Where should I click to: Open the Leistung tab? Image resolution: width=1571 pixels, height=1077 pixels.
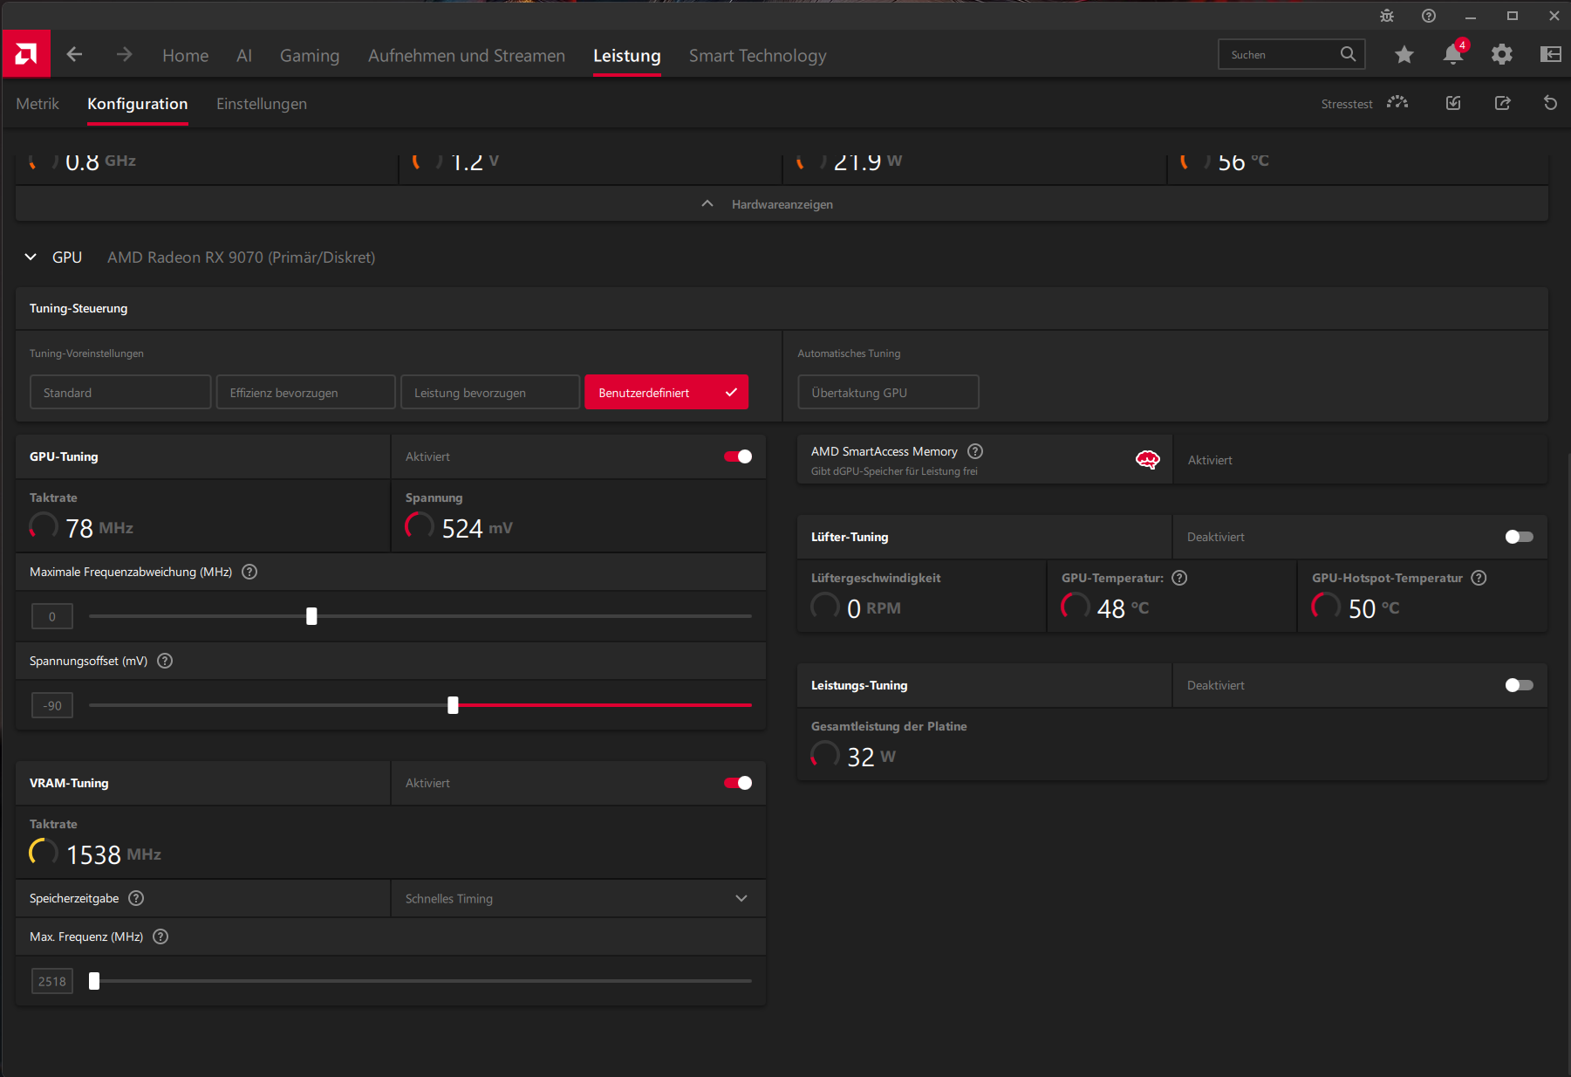[x=627, y=55]
